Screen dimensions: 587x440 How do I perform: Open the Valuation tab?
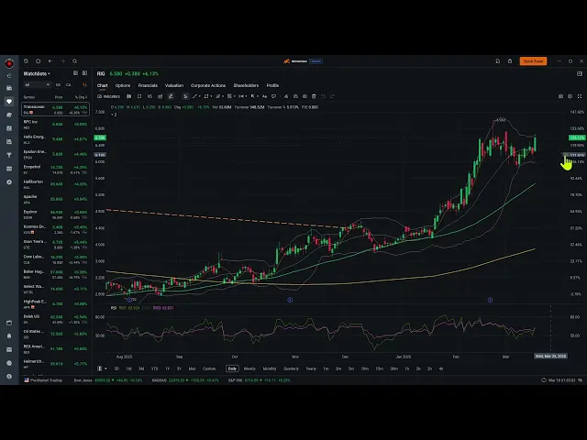(x=174, y=85)
